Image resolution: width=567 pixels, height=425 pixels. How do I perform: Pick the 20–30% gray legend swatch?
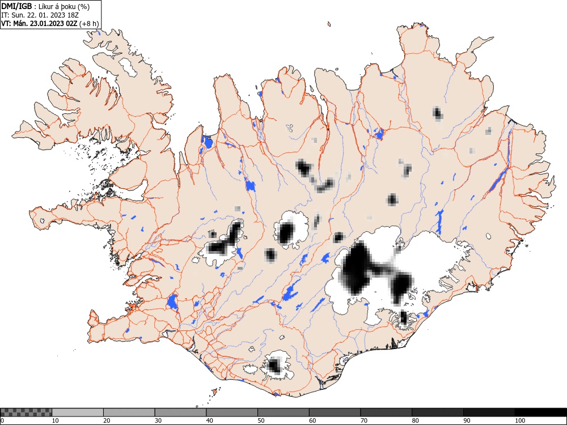pos(129,413)
